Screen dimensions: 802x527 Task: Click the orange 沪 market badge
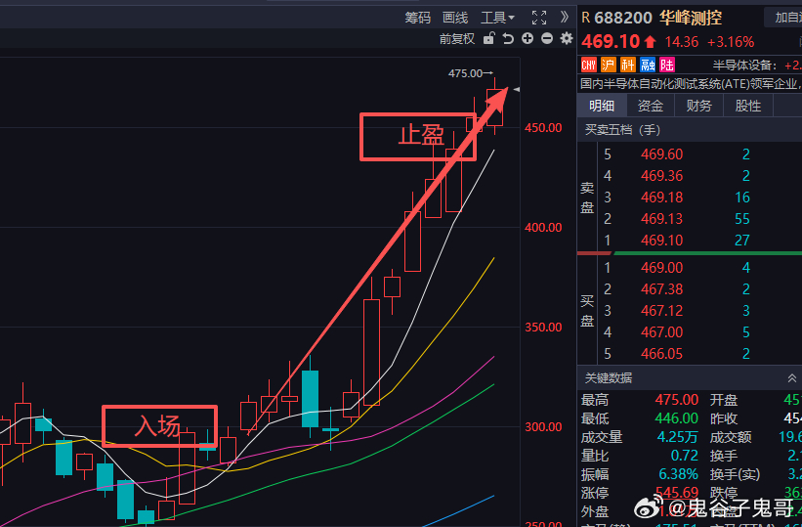609,65
